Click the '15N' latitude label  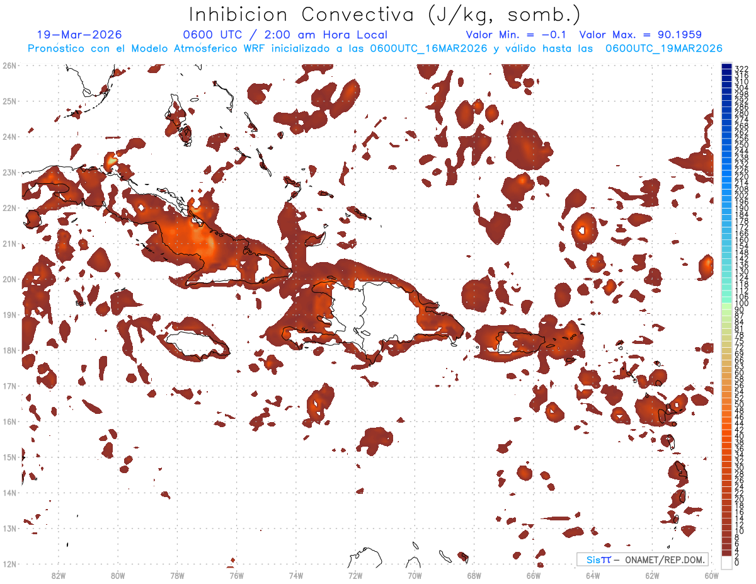tap(9, 457)
